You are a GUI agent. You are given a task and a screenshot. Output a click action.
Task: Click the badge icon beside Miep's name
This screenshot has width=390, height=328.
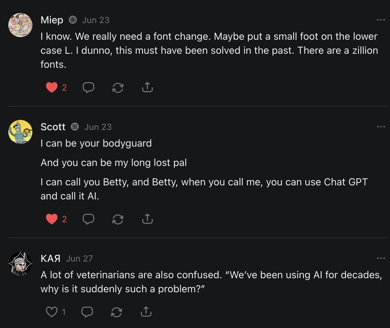pos(73,20)
